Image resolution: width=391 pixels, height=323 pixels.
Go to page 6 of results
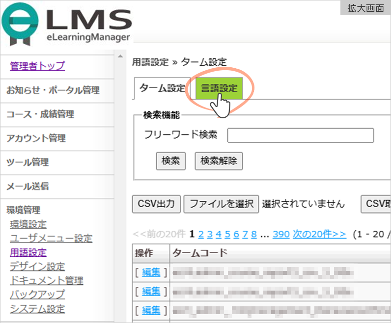pos(236,234)
